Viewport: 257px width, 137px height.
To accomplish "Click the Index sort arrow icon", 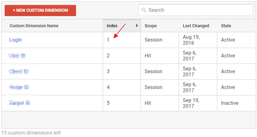I will pyautogui.click(x=137, y=26).
